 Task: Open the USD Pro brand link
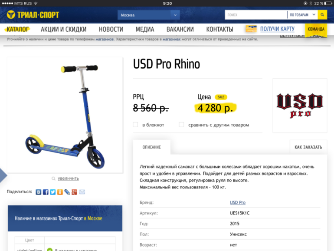[238, 202]
